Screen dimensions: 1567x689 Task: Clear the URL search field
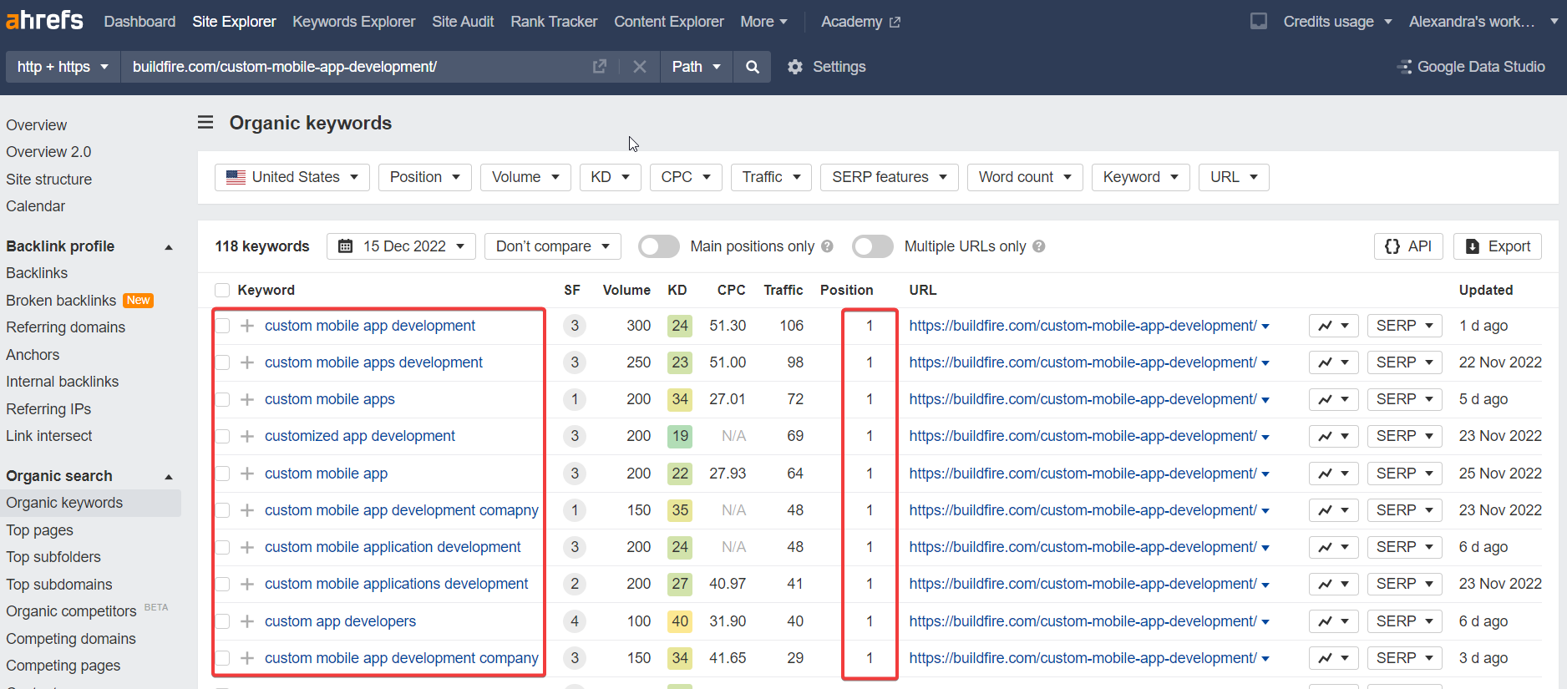(640, 67)
